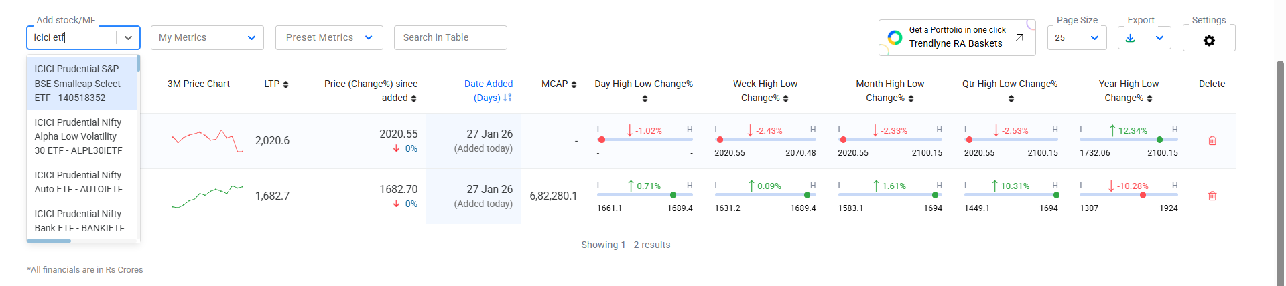
Task: Delete the second row with trash icon
Action: tap(1212, 196)
